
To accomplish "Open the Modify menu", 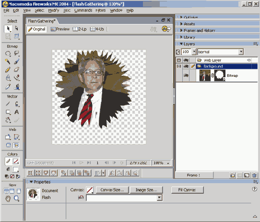I will [54, 11].
